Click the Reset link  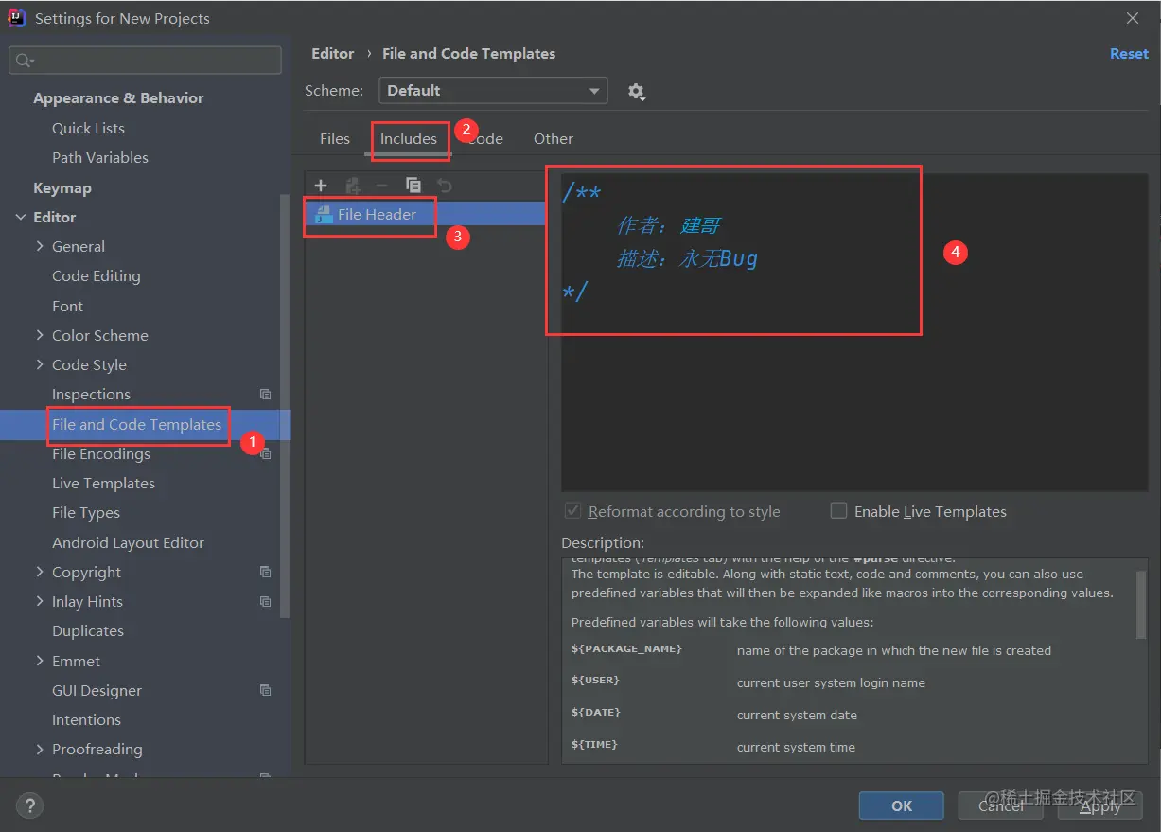(1129, 54)
